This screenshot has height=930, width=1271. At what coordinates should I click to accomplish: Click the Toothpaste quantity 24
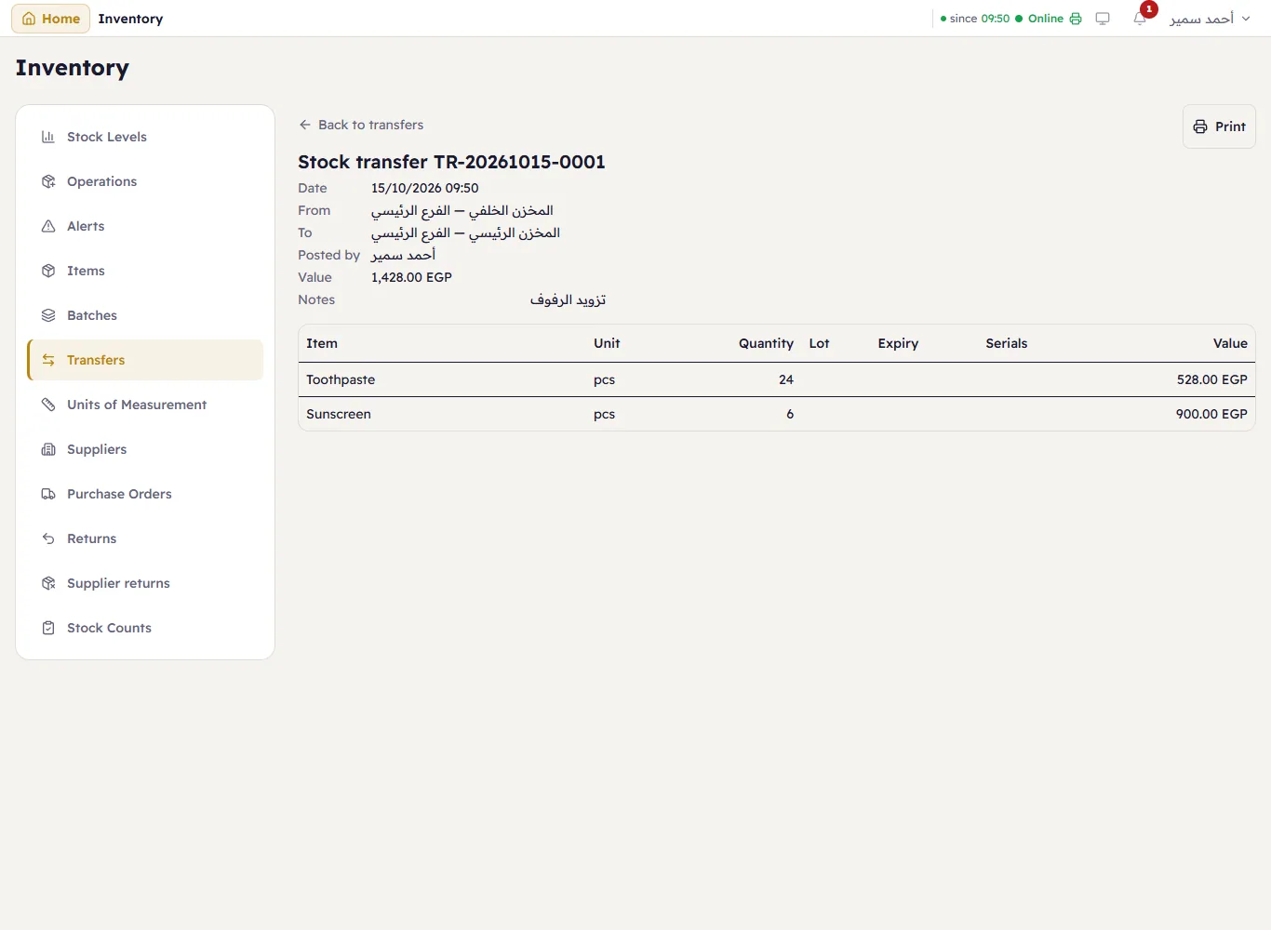(786, 379)
